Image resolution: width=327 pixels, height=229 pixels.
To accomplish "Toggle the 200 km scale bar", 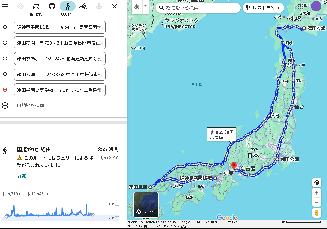I will (x=298, y=222).
